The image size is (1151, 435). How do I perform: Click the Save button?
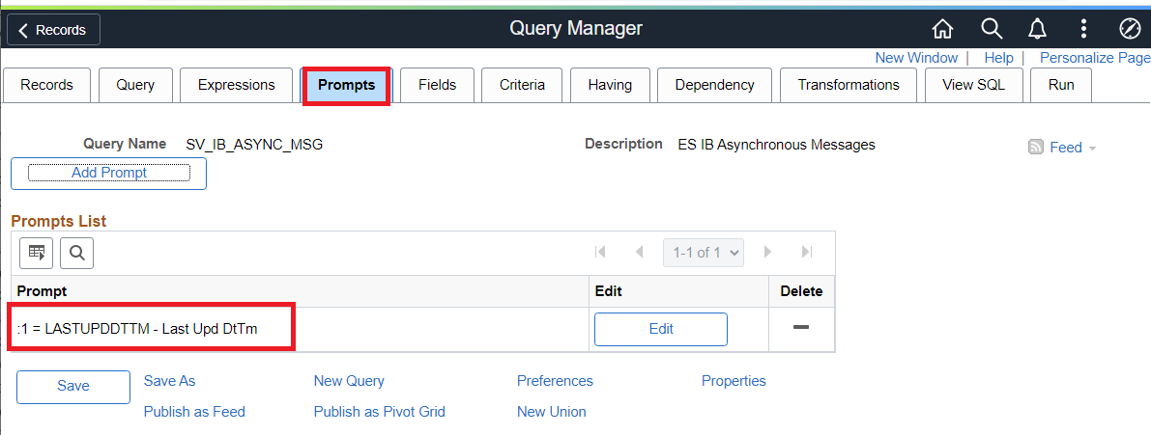coord(73,386)
